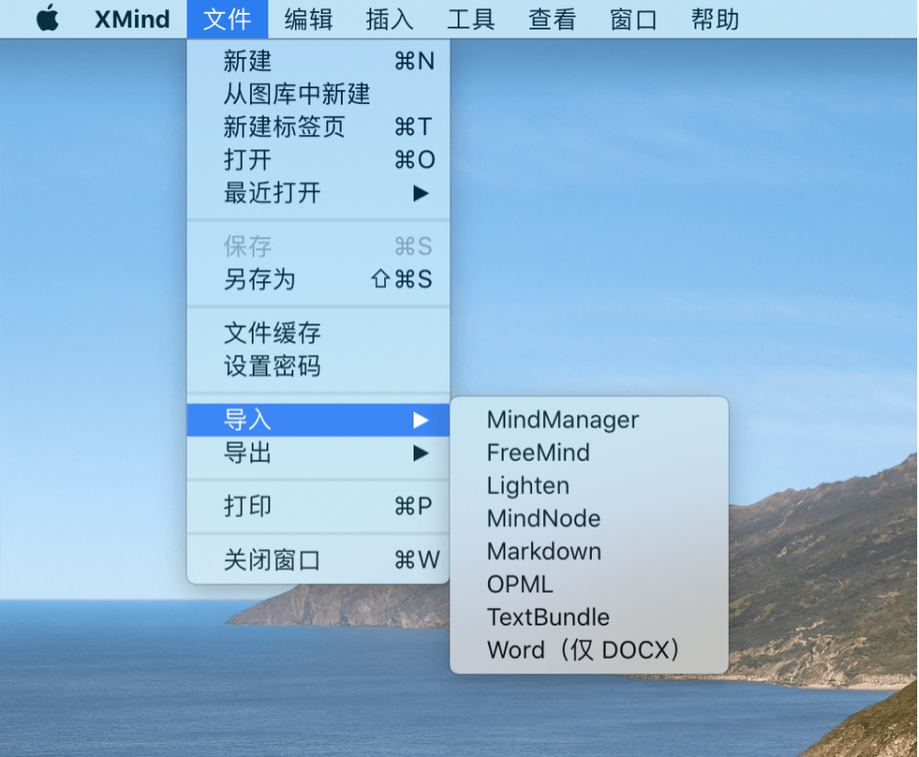Click the XMind application menu

[x=132, y=19]
